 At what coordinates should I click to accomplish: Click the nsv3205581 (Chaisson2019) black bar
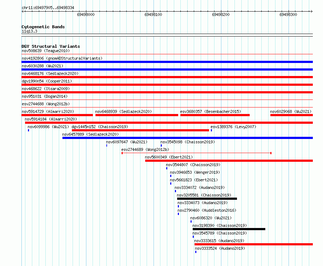(207, 199)
